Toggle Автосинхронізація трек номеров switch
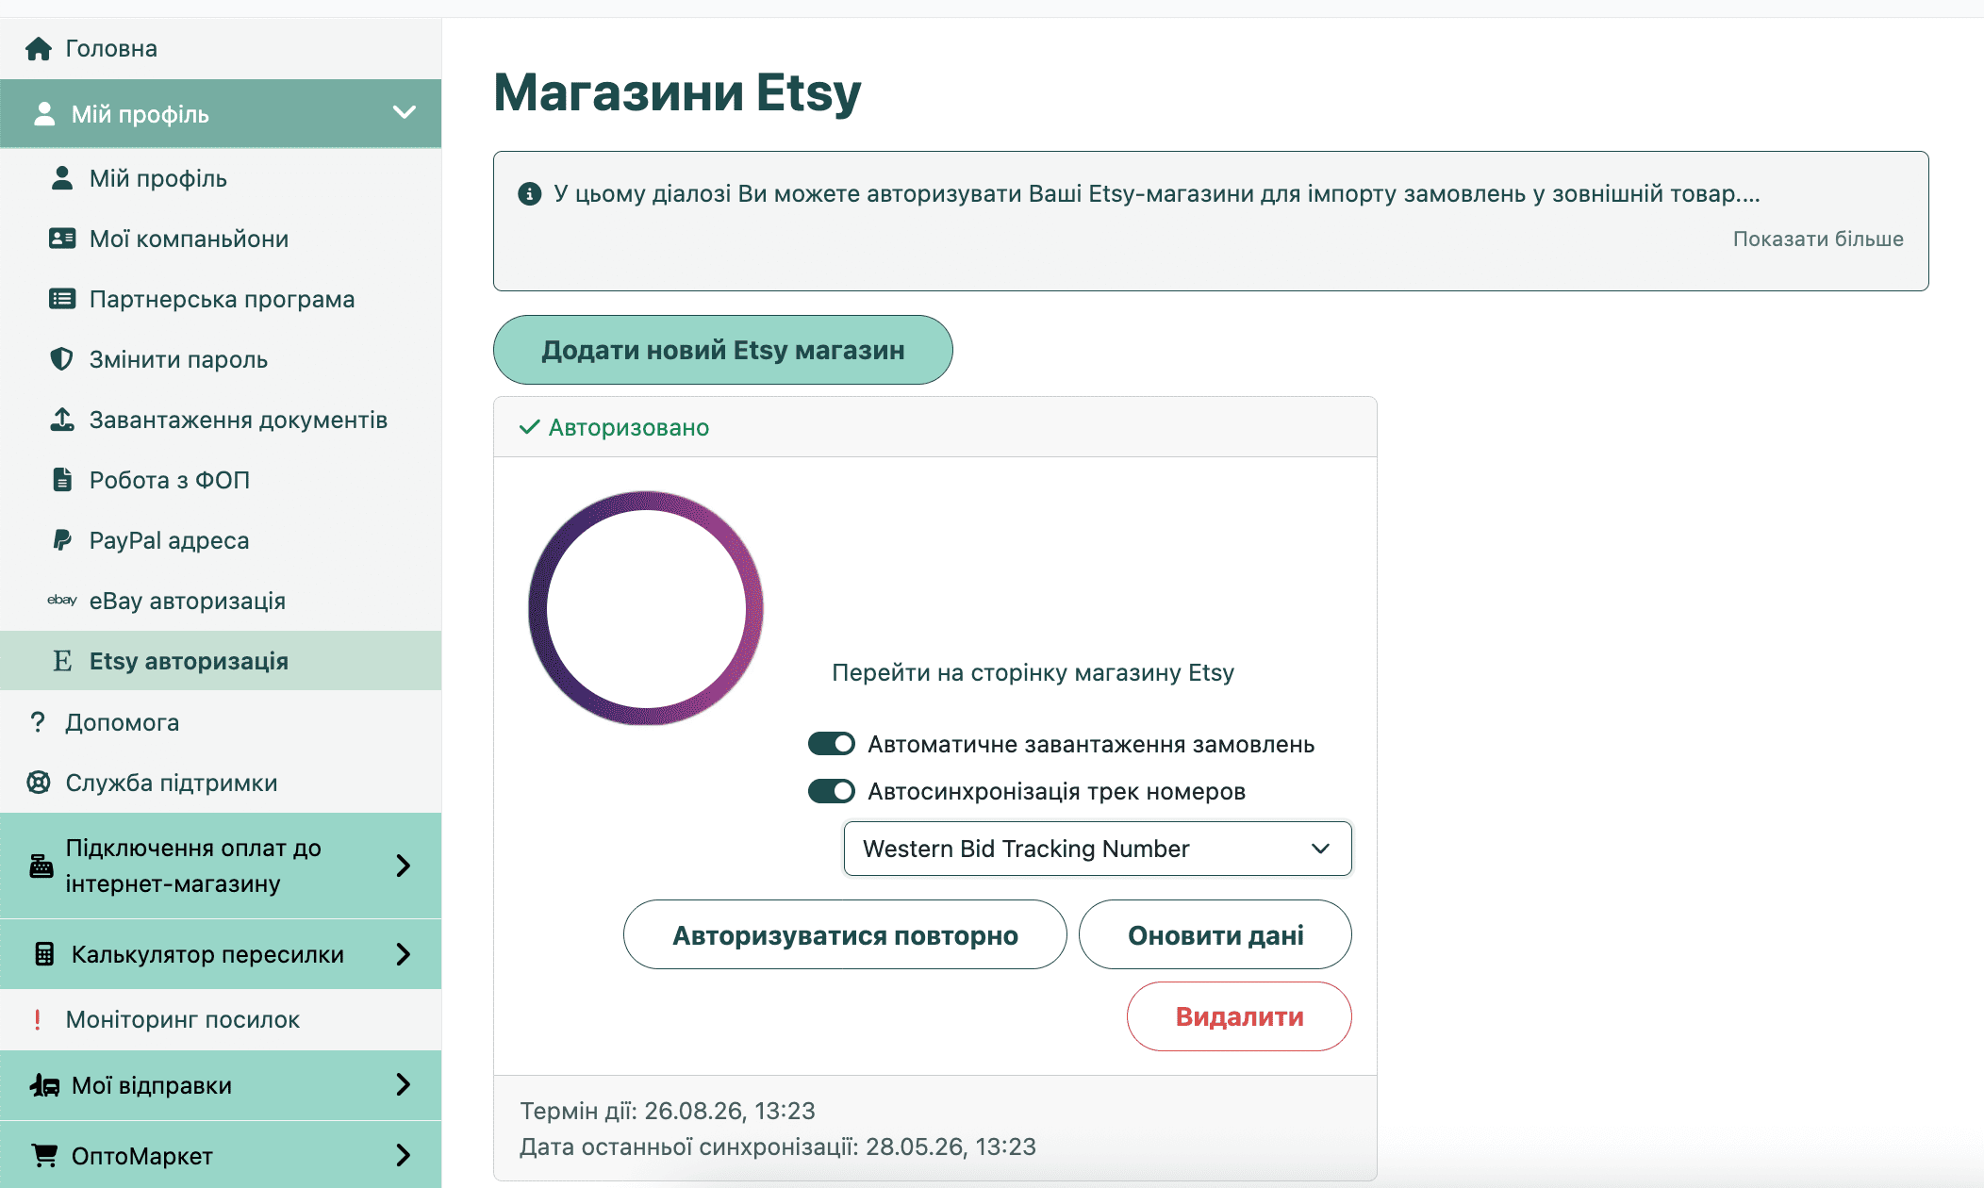Image resolution: width=1984 pixels, height=1188 pixels. tap(832, 791)
